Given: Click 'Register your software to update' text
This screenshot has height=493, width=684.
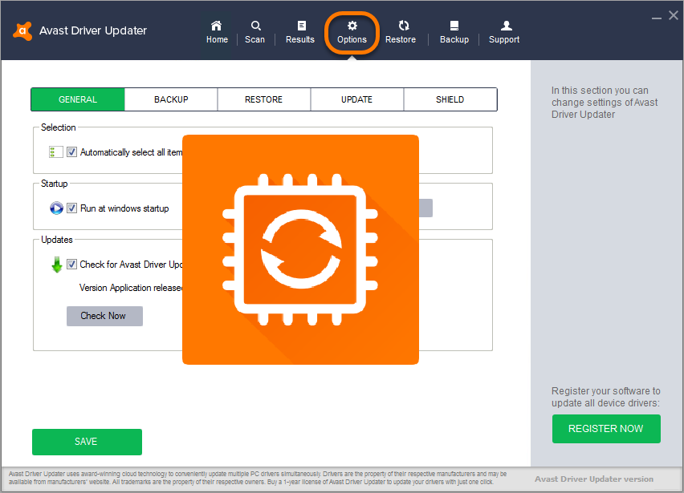Looking at the screenshot, I should [x=606, y=397].
